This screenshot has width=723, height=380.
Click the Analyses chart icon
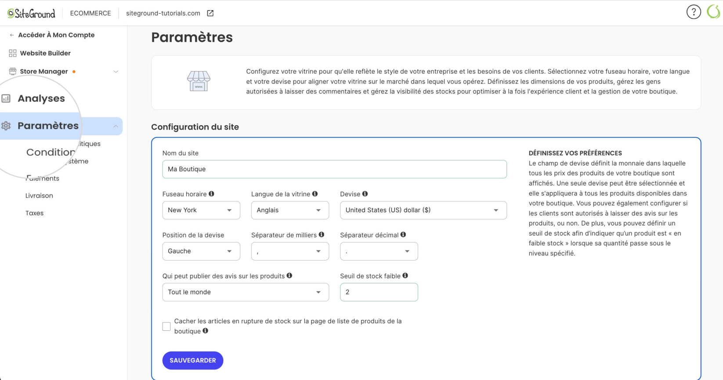click(6, 98)
